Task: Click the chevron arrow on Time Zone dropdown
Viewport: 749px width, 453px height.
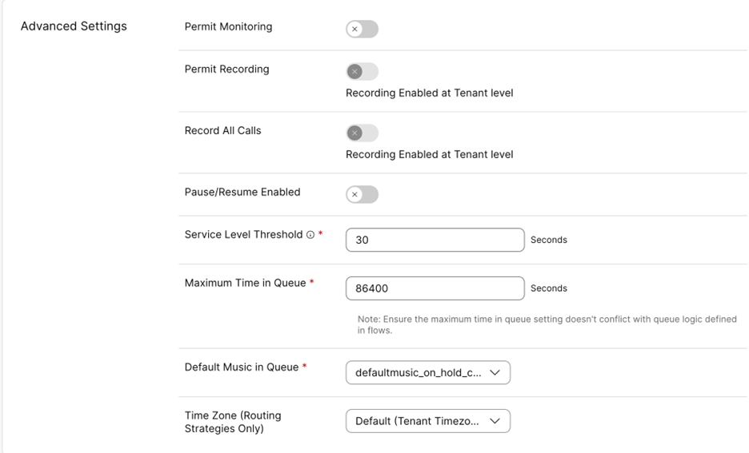Action: point(495,421)
